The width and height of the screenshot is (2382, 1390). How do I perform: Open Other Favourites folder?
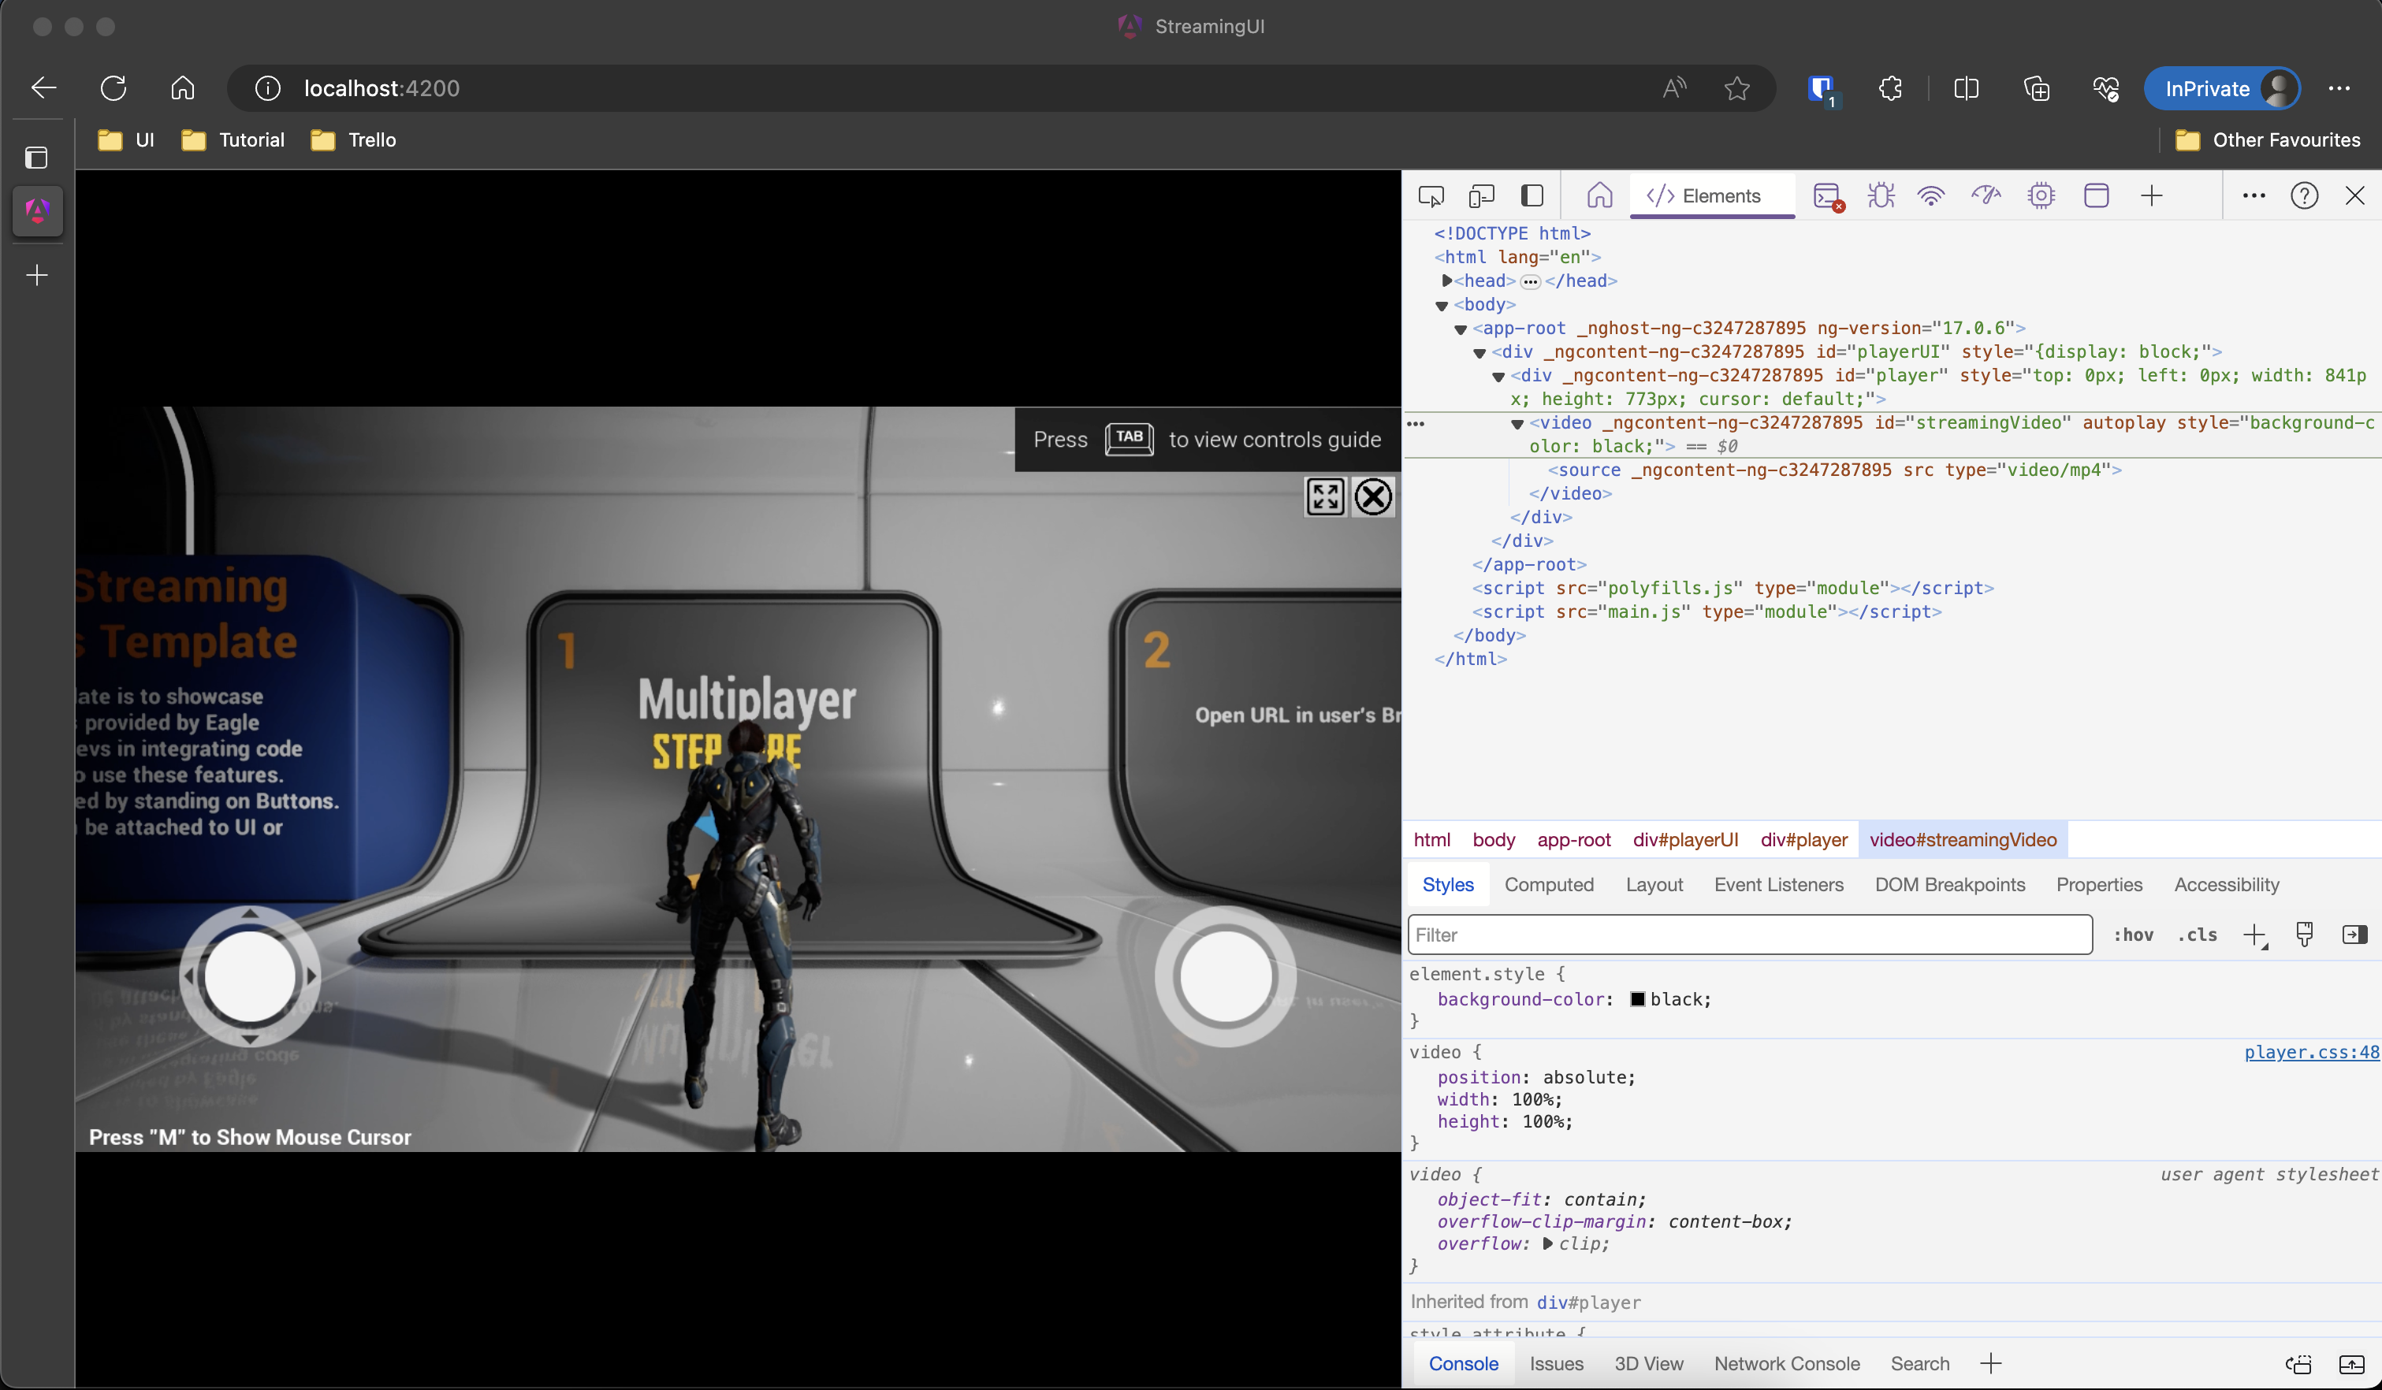pos(2267,139)
